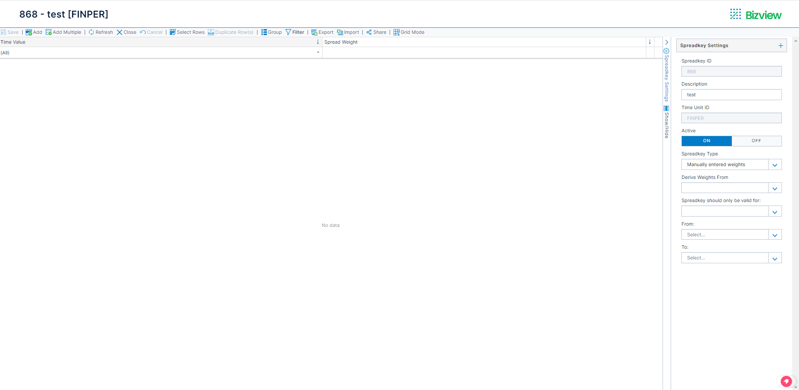Click the Close X icon in toolbar
The image size is (799, 390).
[x=120, y=32]
